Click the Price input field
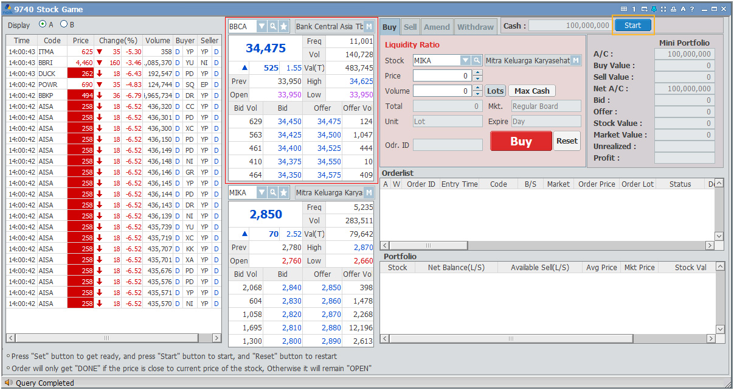This screenshot has height=390, width=734. [x=441, y=76]
